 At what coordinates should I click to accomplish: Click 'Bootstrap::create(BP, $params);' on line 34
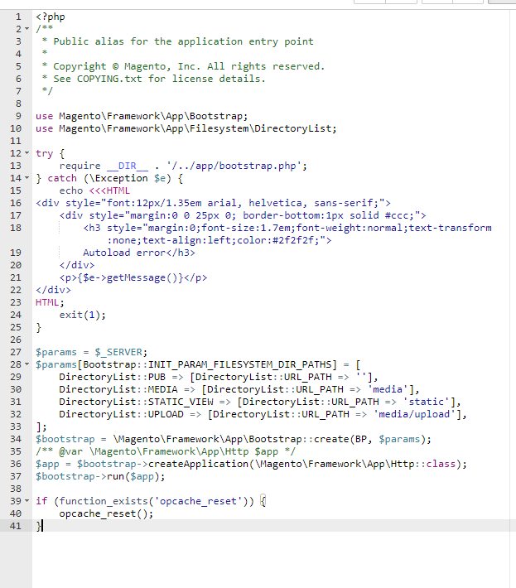340,439
